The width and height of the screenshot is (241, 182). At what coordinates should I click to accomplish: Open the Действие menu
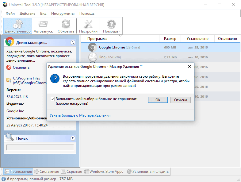(27, 14)
